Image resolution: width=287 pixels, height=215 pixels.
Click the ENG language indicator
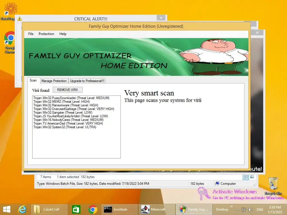(x=260, y=209)
